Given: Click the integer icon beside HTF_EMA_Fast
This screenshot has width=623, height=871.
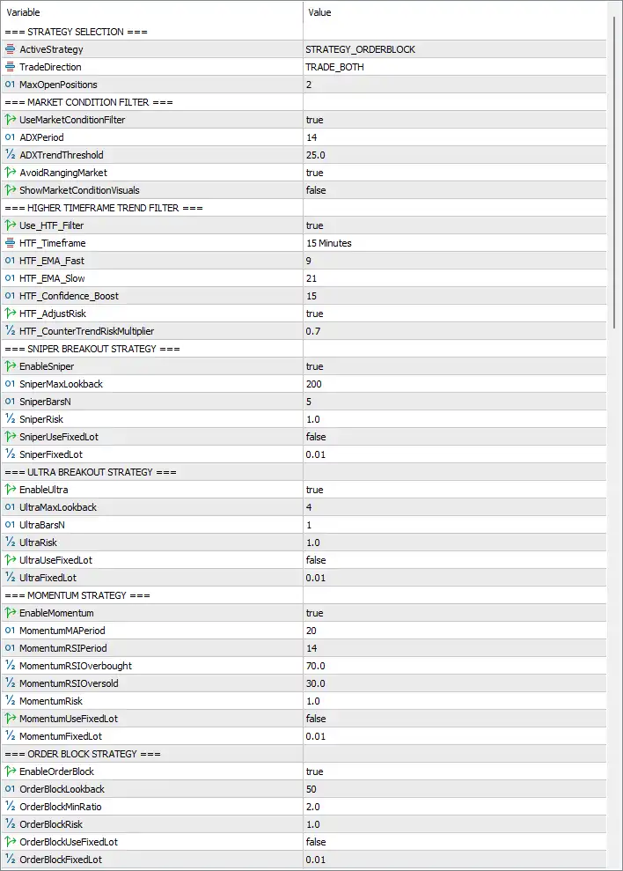Looking at the screenshot, I should (x=10, y=261).
